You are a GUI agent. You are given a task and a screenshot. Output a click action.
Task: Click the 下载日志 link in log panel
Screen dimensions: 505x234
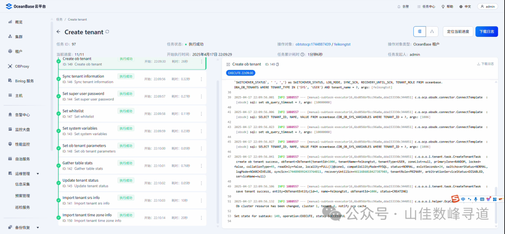[x=485, y=64]
